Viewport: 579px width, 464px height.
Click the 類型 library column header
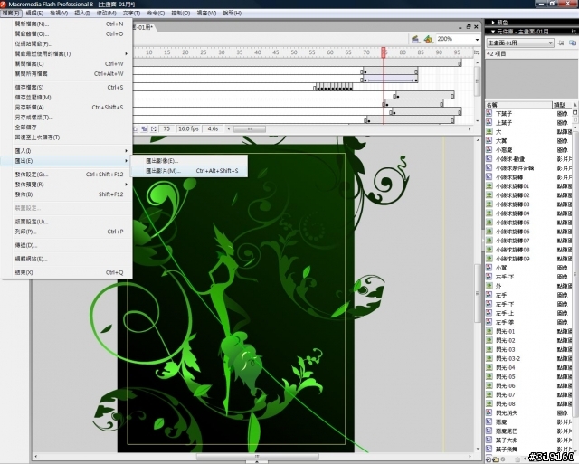562,105
